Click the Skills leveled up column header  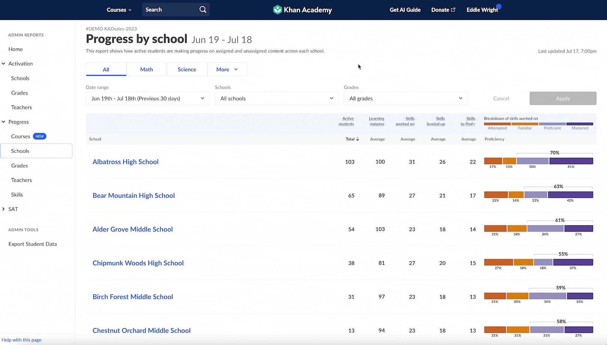coord(436,121)
